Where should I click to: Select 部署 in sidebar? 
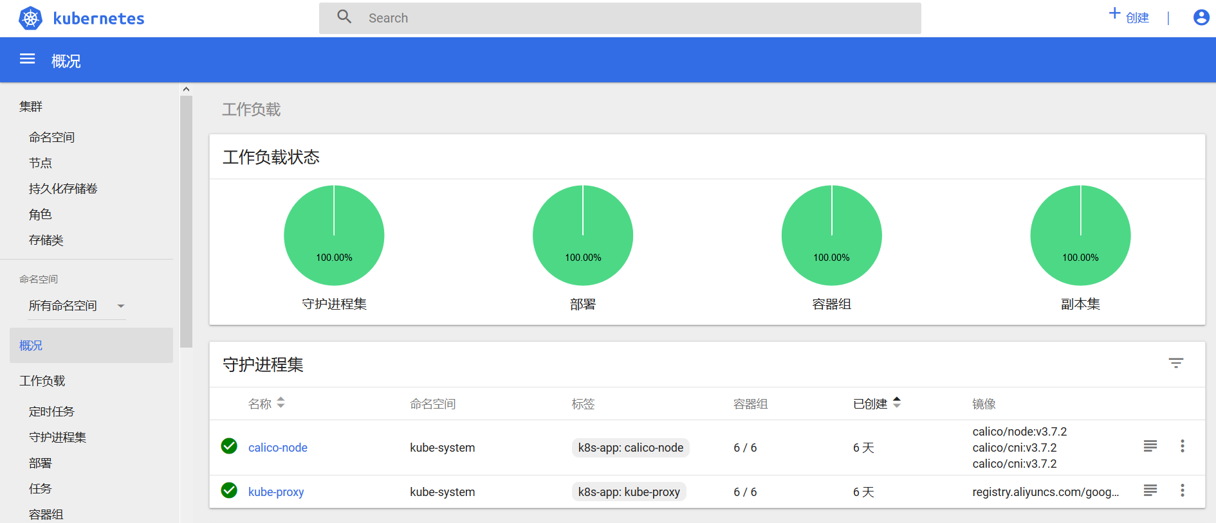(x=40, y=463)
